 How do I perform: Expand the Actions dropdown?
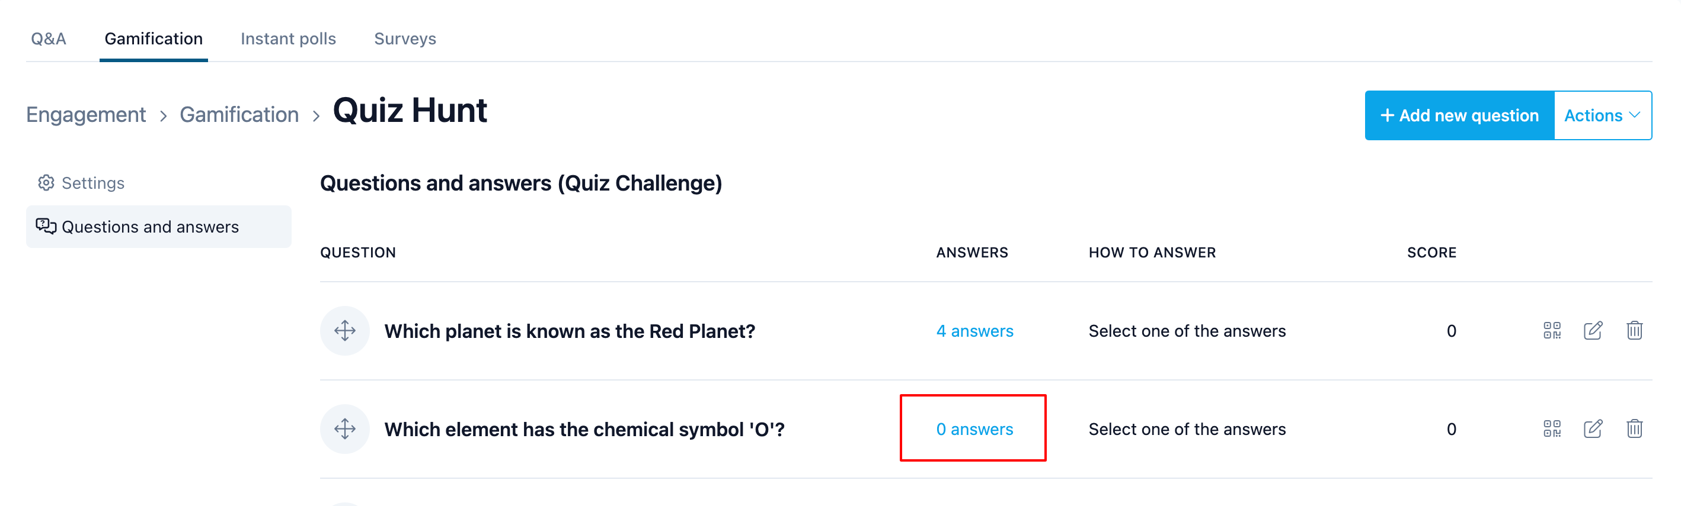pos(1603,115)
